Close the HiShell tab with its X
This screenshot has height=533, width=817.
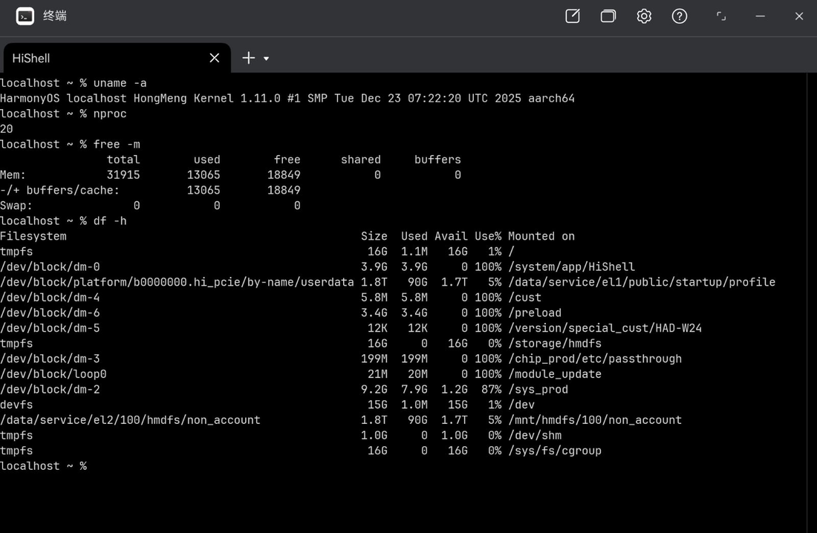point(214,57)
